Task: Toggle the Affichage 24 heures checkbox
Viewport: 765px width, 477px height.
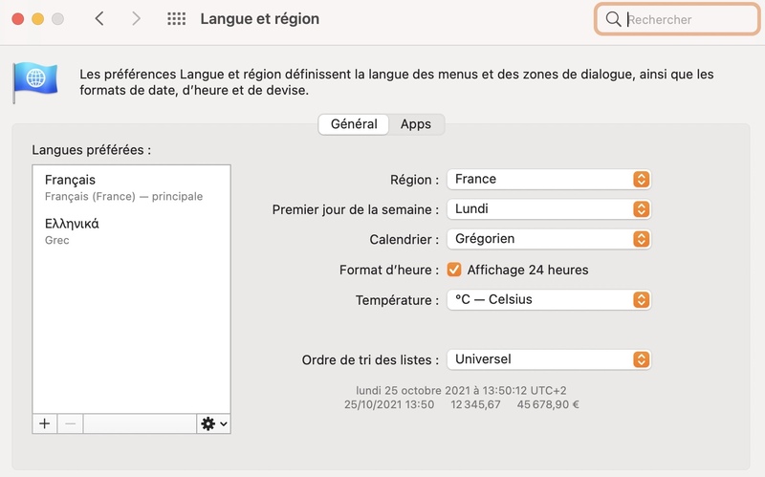Action: [x=454, y=270]
